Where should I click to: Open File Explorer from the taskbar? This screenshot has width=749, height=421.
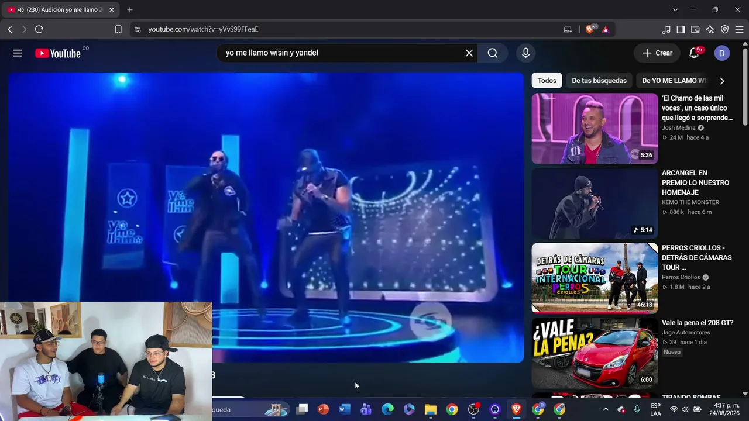431,409
